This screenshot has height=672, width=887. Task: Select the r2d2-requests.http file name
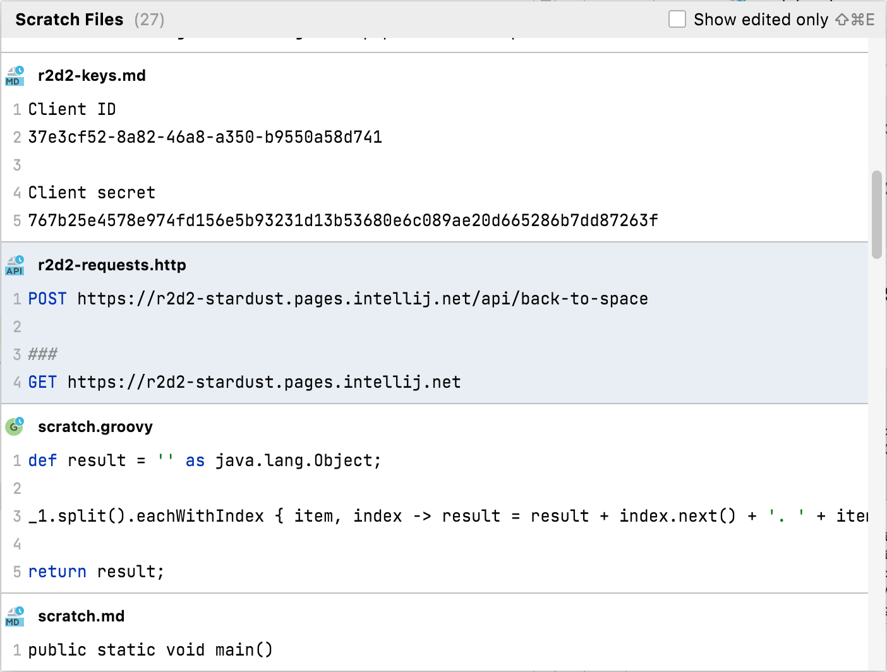pyautogui.click(x=112, y=265)
